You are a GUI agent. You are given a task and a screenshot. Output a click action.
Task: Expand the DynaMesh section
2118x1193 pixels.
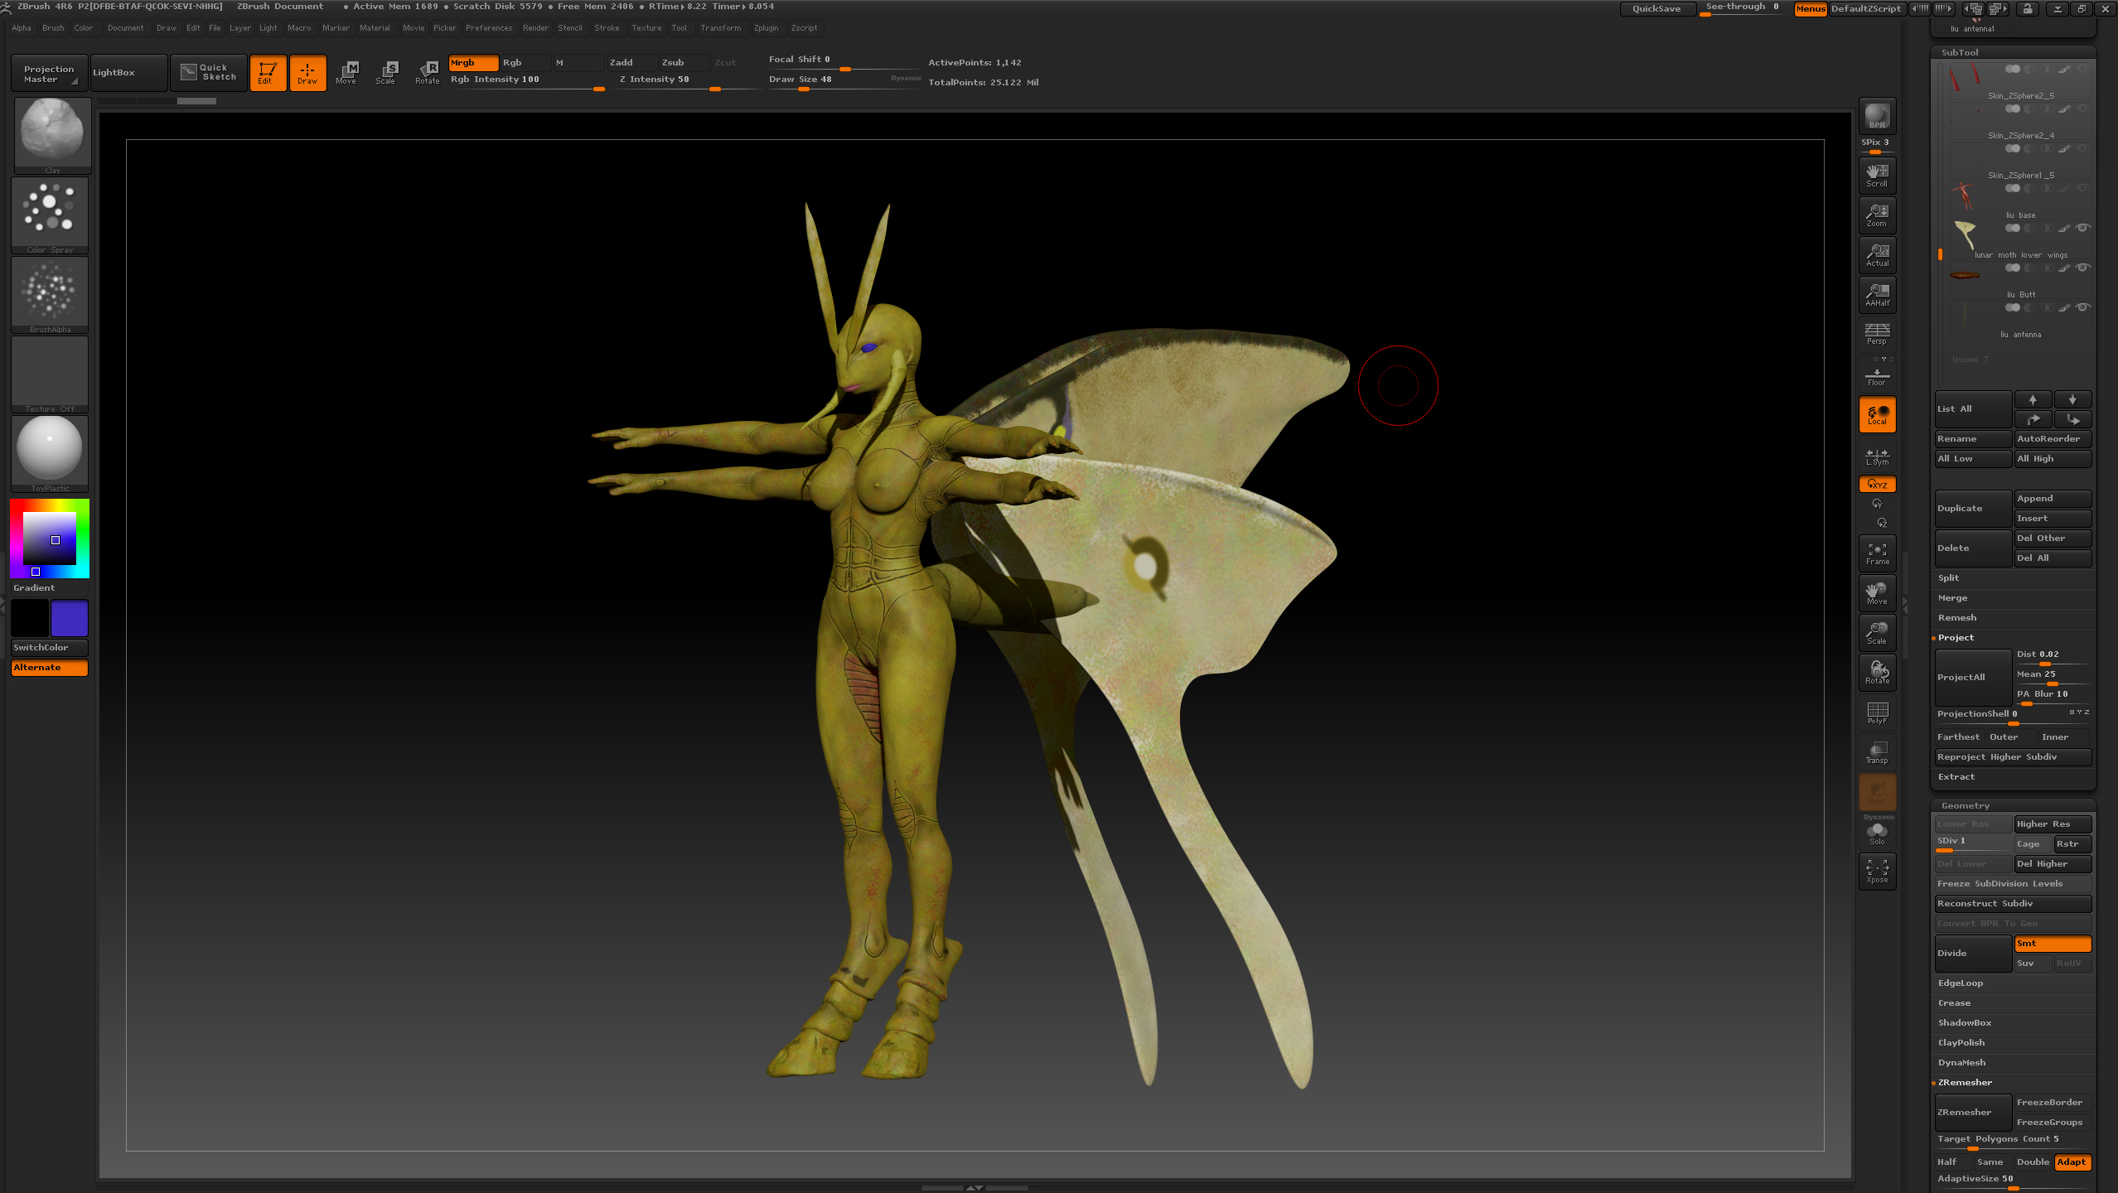click(x=1961, y=1063)
